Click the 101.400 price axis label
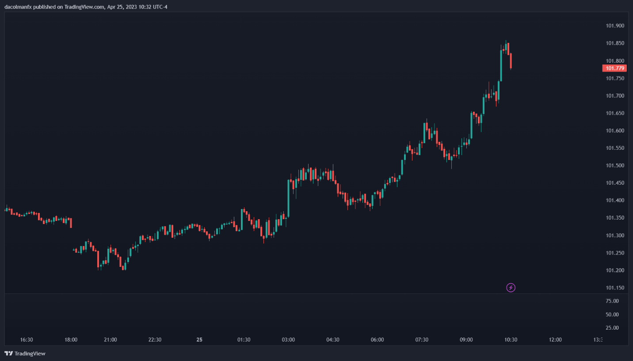Screen dimensions: 633x361 [x=615, y=201]
